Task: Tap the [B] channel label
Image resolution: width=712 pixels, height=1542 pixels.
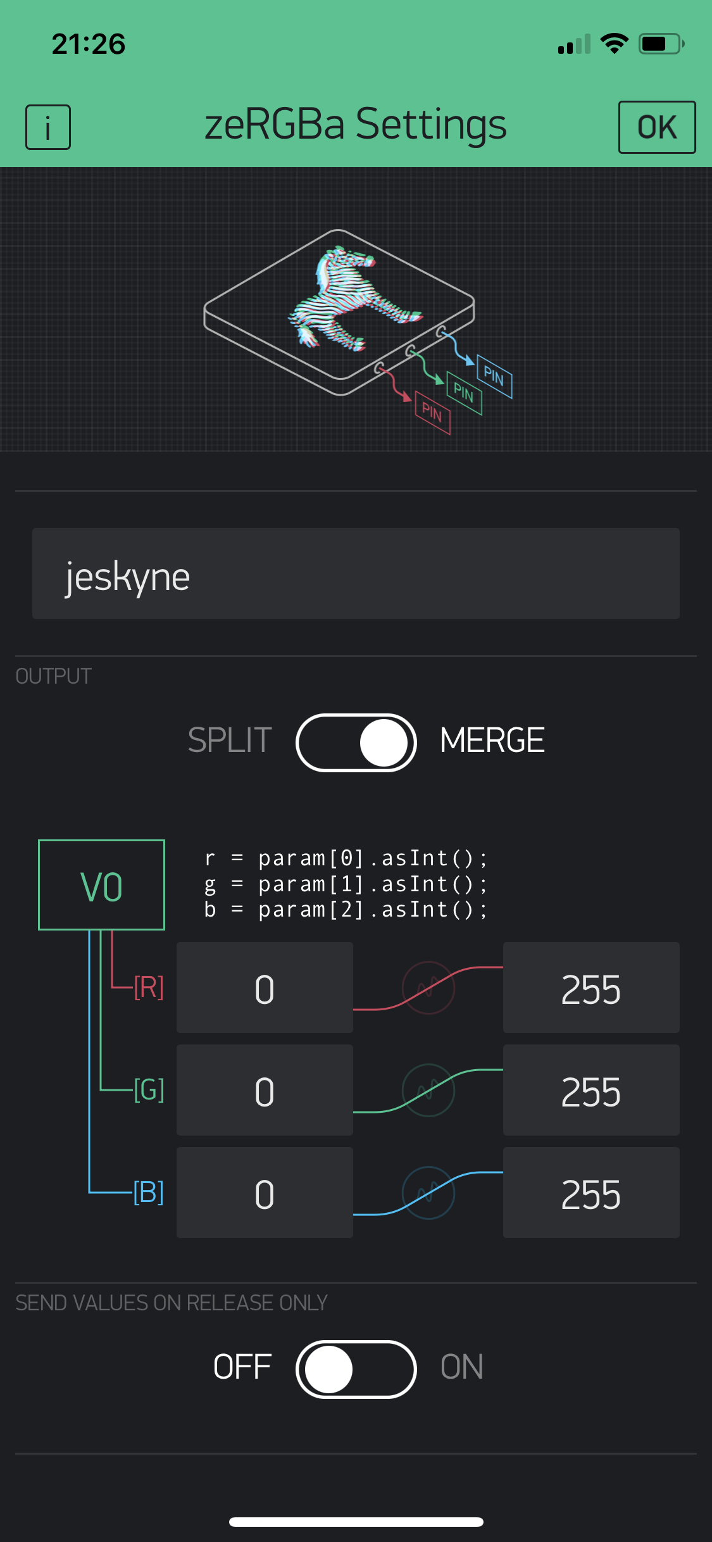Action: (149, 1193)
